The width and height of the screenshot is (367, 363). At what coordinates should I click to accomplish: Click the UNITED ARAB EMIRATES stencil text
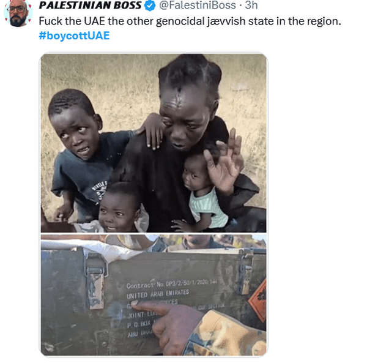(158, 294)
